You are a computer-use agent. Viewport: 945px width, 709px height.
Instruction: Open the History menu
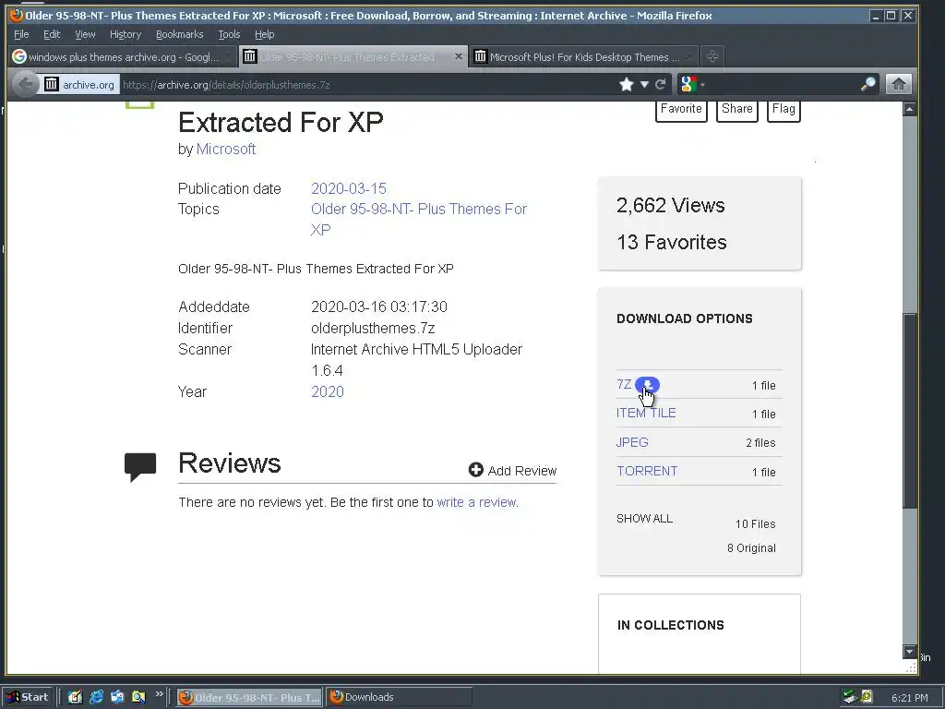[126, 34]
